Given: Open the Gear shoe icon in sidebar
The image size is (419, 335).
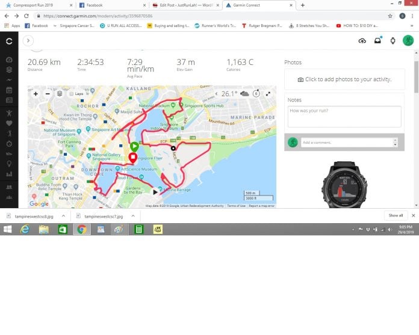Looking at the screenshot, I should click(9, 154).
